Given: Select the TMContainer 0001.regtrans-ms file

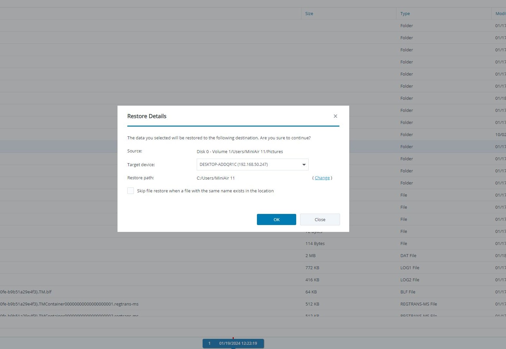Looking at the screenshot, I should [69, 304].
